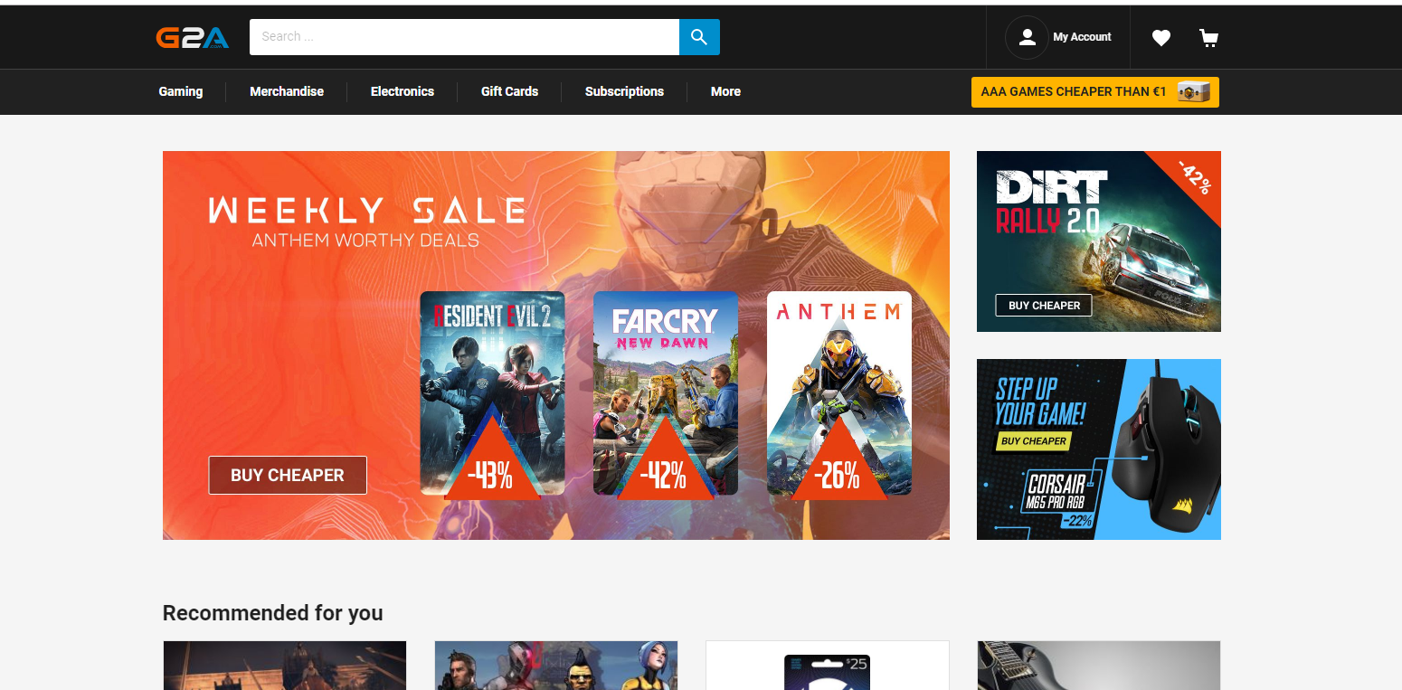Viewport: 1402px width, 690px height.
Task: Open the Gift Cards menu
Action: [x=509, y=91]
